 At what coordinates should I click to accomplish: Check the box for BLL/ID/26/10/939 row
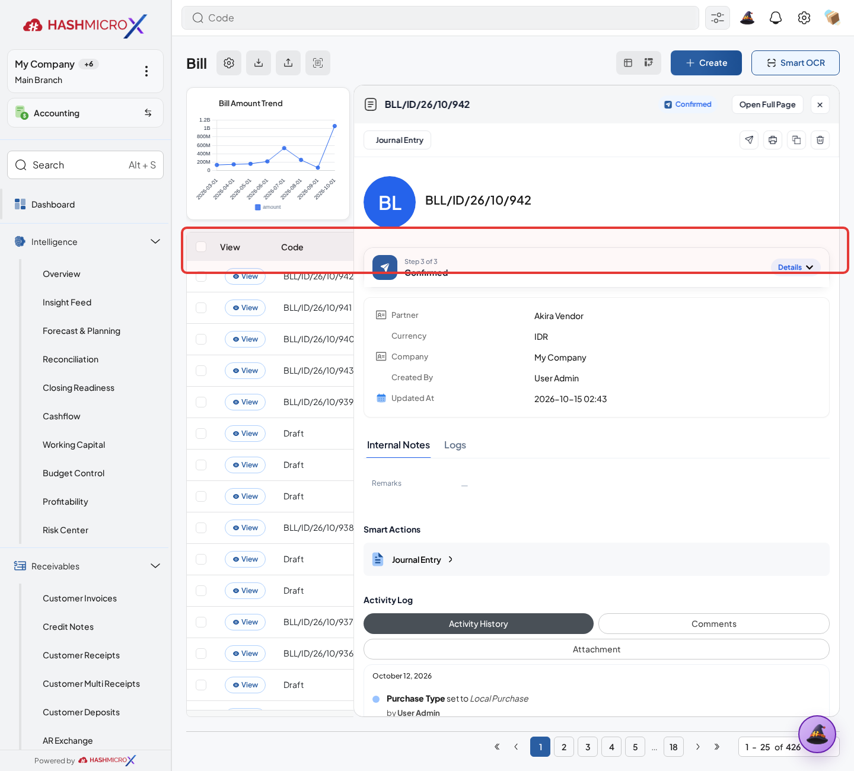click(201, 402)
